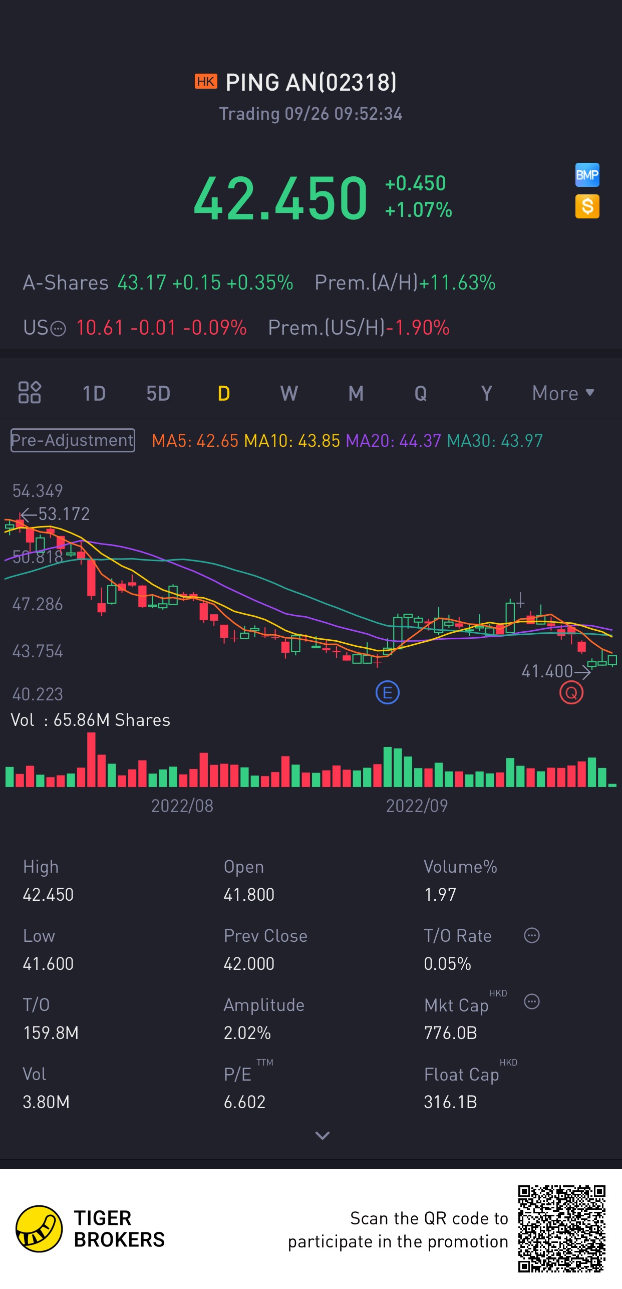Image resolution: width=622 pixels, height=1289 pixels.
Task: Tap the Amplitude 2.02% value
Action: [247, 1033]
